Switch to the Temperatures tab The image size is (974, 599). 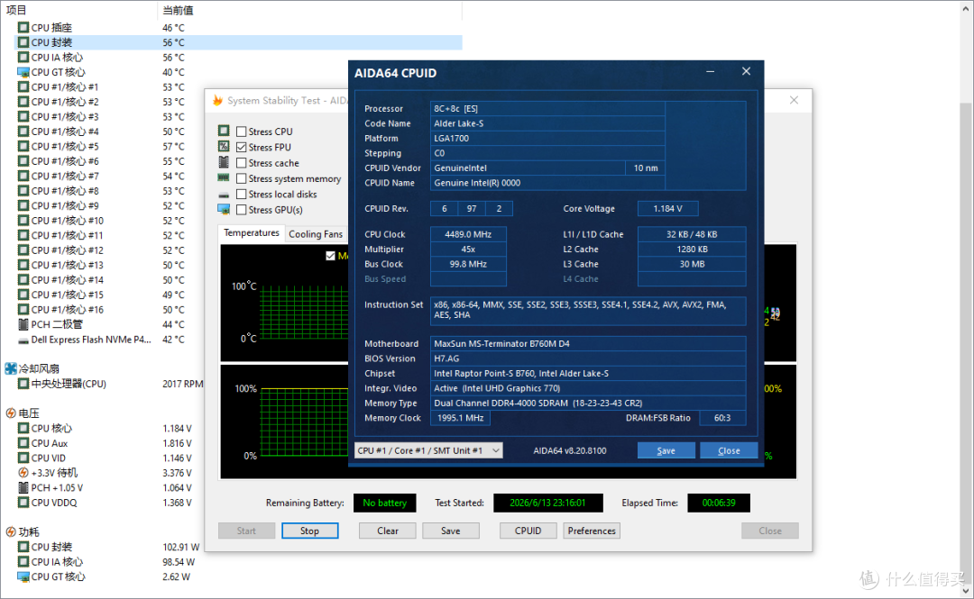[252, 232]
